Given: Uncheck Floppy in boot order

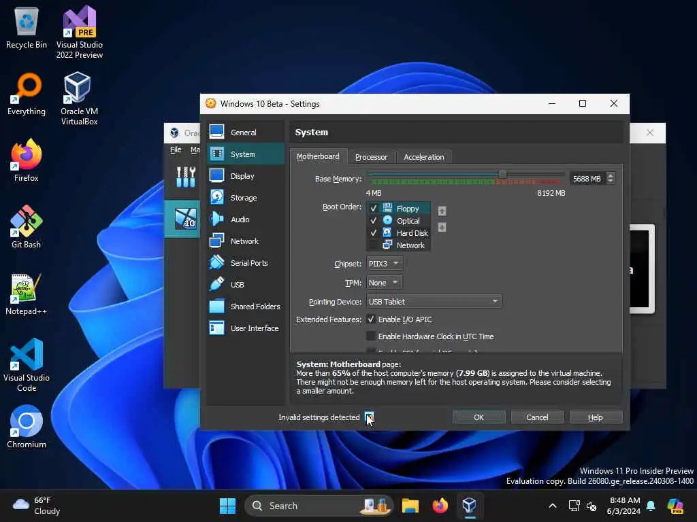Looking at the screenshot, I should pos(374,208).
